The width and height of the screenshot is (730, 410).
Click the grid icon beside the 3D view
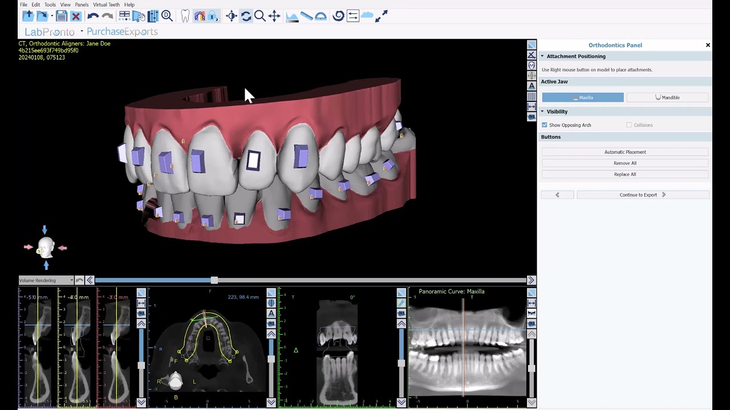532,96
